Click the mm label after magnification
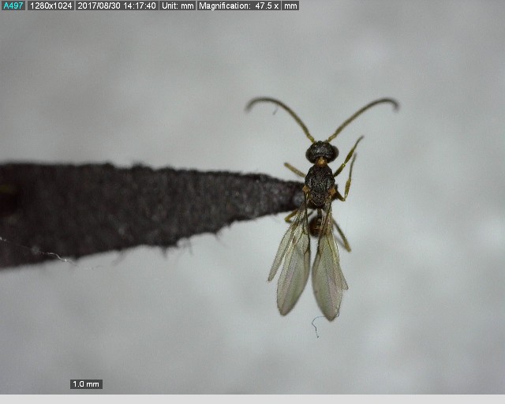 point(290,6)
